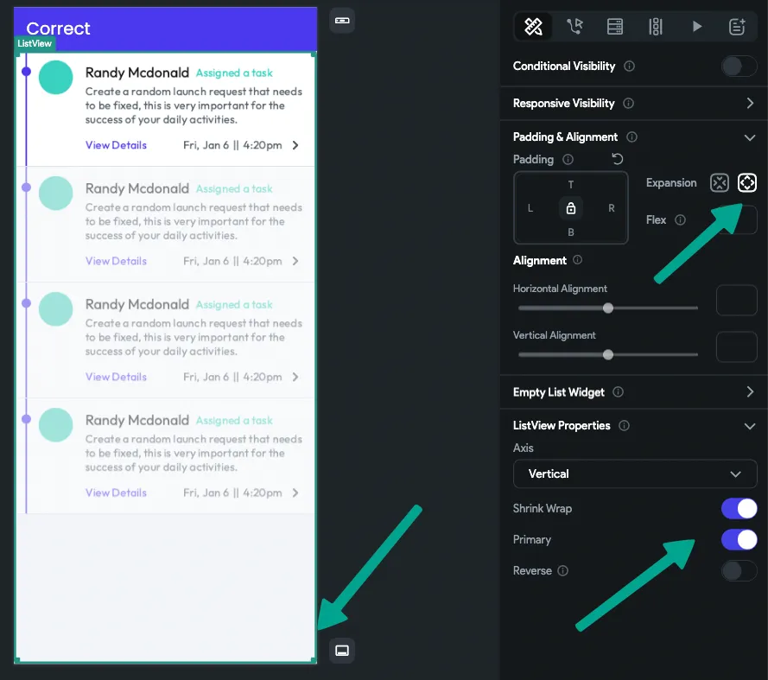Click info icon beside Conditional Visibility
This screenshot has width=768, height=680.
coord(630,67)
